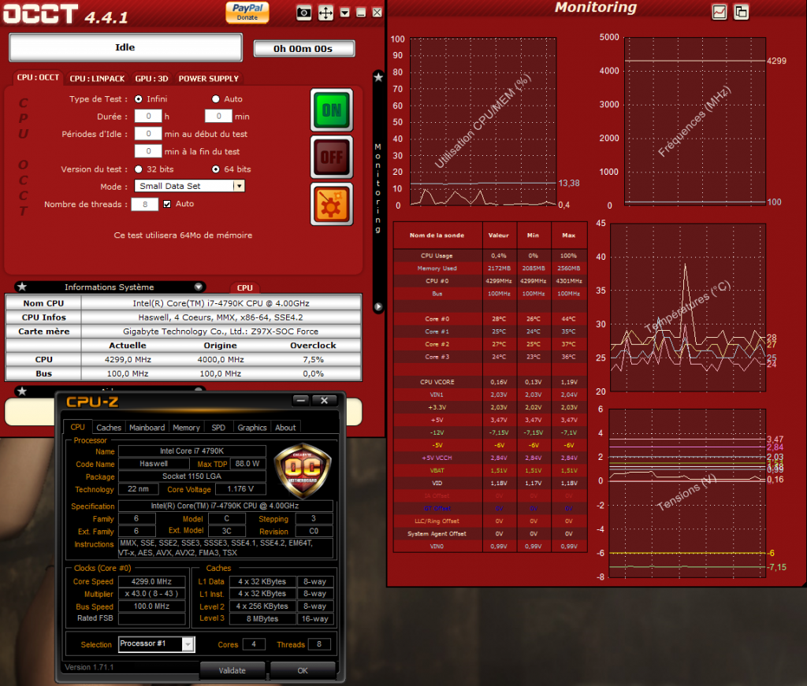Click the round arrow below the Monitoring strip
The width and height of the screenshot is (807, 686).
pyautogui.click(x=378, y=307)
